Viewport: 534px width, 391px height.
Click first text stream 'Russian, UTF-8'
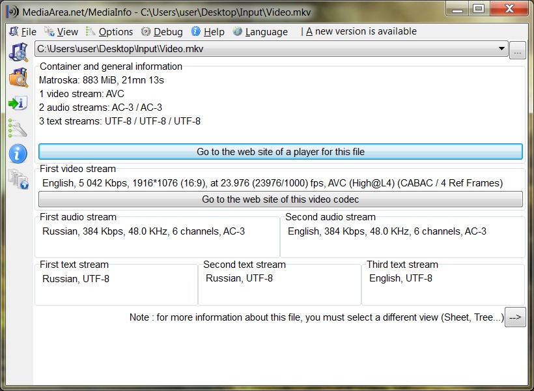pyautogui.click(x=76, y=279)
